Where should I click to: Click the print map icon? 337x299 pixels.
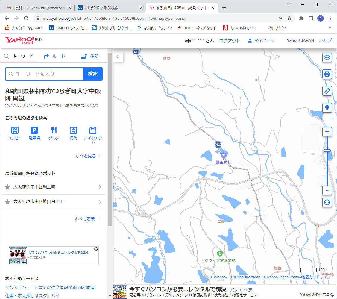coord(327,74)
